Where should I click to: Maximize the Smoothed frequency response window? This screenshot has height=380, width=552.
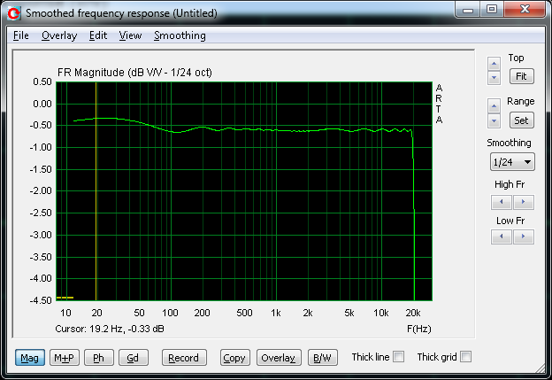(492, 10)
